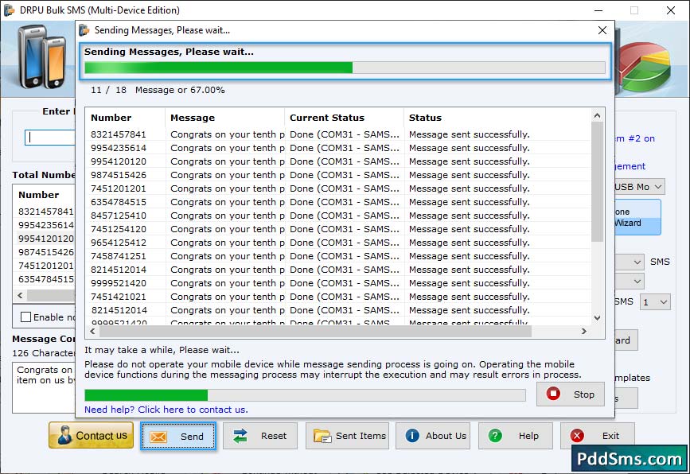
Task: Open the SMS count dropdown showing 1
Action: point(655,302)
